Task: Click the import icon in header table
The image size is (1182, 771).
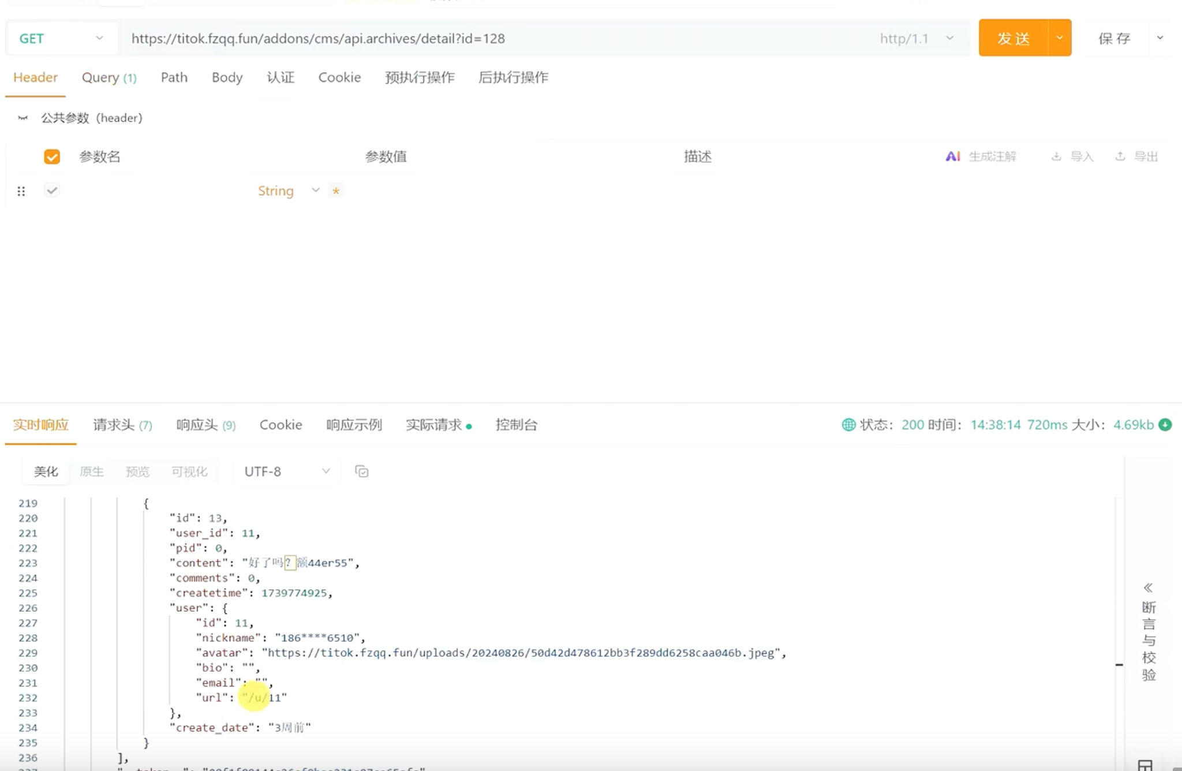Action: pos(1056,156)
